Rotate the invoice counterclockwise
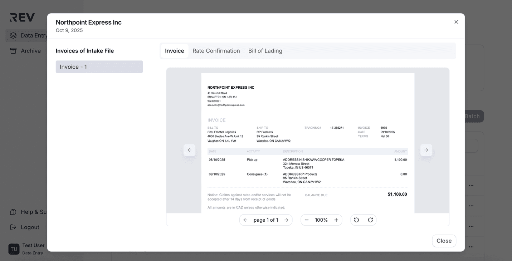This screenshot has height=261, width=512. [x=356, y=220]
